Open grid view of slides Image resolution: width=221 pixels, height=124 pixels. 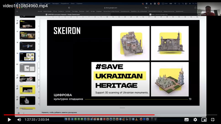pyautogui.click(x=19, y=113)
